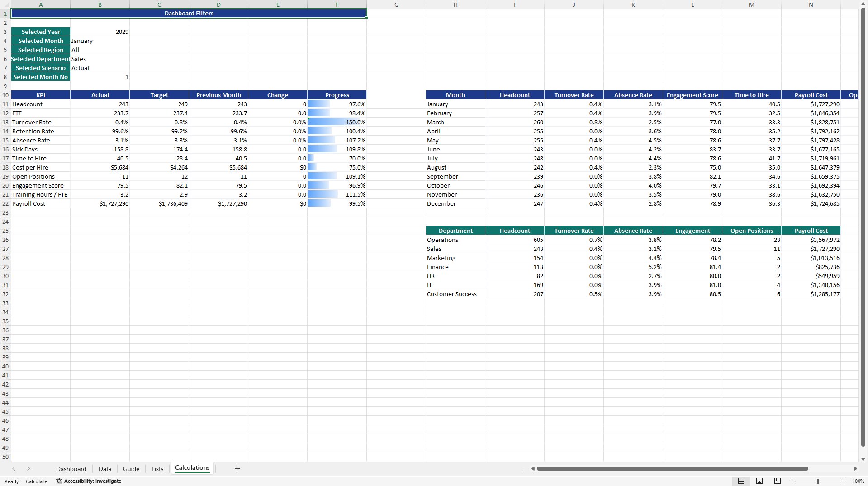
Task: Select the Calculations sheet tab
Action: pos(192,468)
